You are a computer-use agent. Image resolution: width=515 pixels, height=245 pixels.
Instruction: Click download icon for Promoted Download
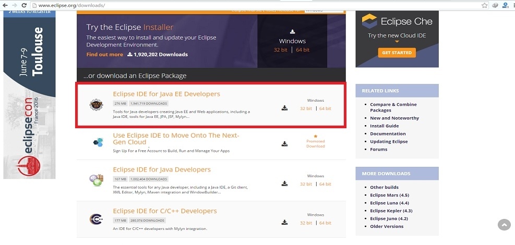(284, 144)
